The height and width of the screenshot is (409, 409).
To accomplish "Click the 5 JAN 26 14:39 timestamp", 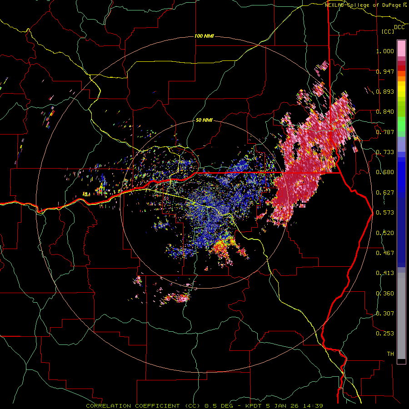I will (294, 406).
